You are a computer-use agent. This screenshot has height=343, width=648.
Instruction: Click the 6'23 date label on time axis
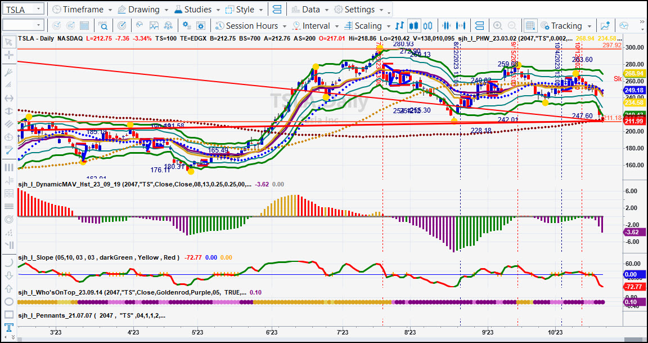272,332
